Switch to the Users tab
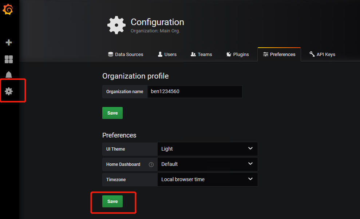Viewport: 360px width, 219px height. tap(167, 55)
